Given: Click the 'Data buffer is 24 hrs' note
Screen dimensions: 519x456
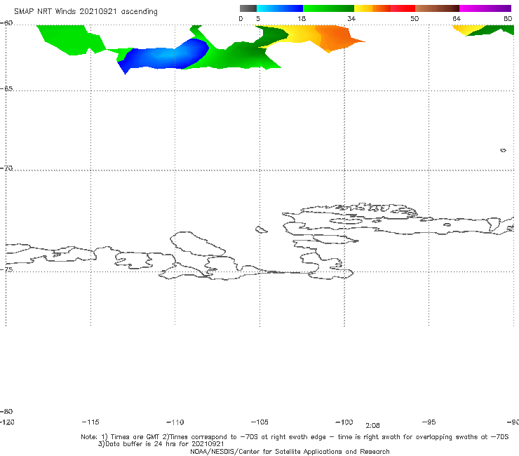Looking at the screenshot, I should [x=161, y=444].
